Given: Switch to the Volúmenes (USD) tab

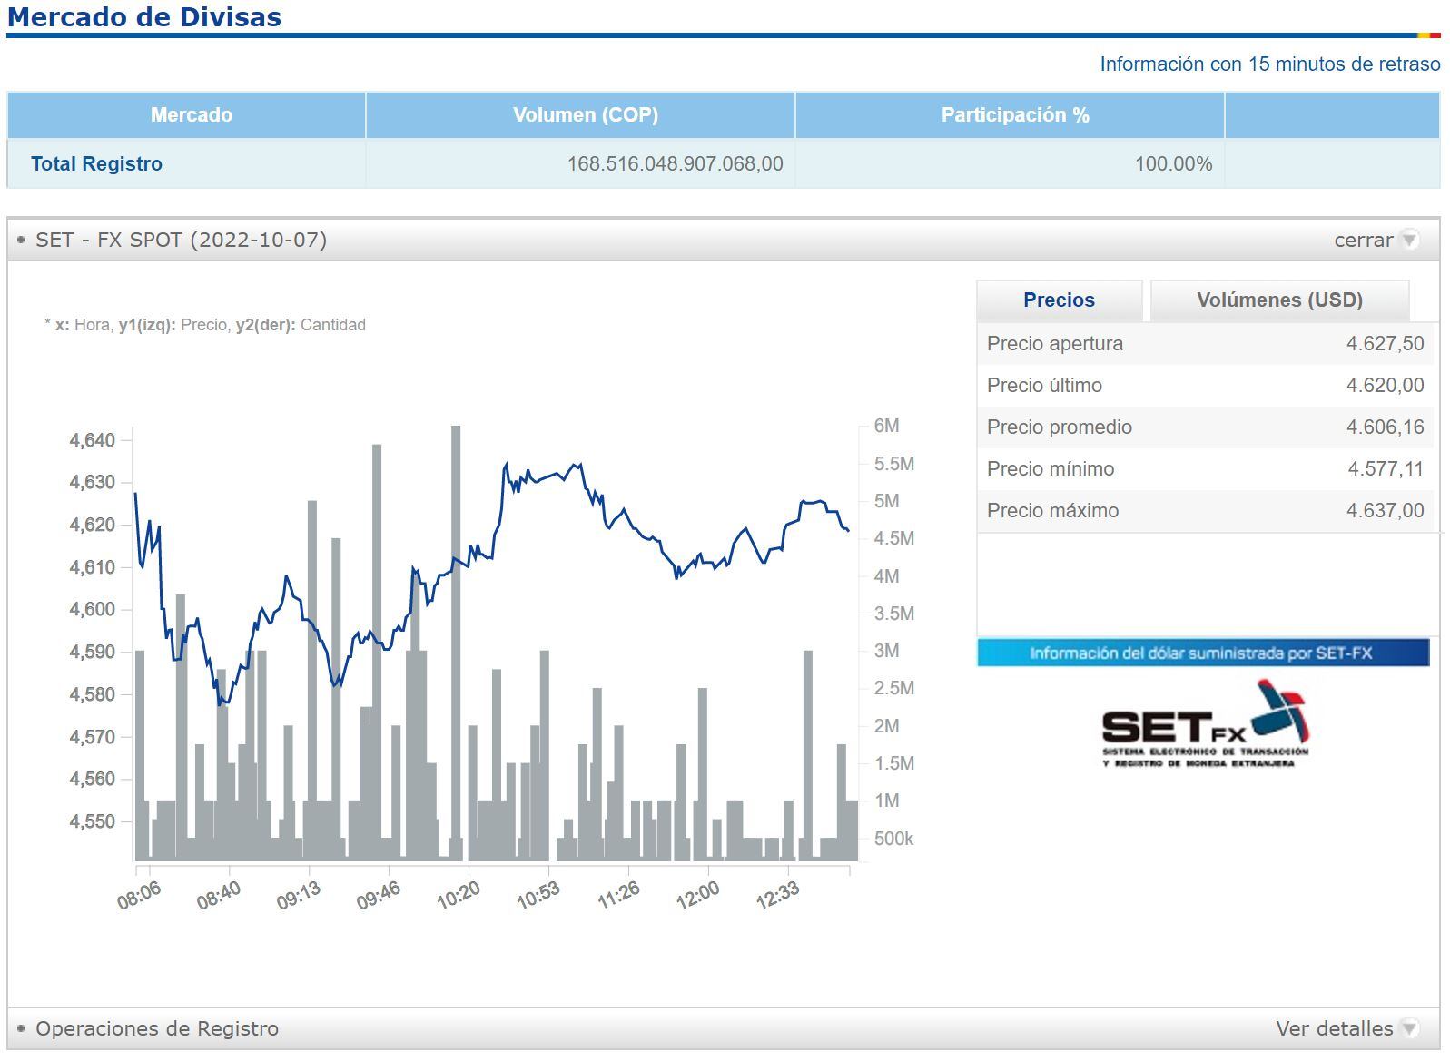Looking at the screenshot, I should point(1278,300).
